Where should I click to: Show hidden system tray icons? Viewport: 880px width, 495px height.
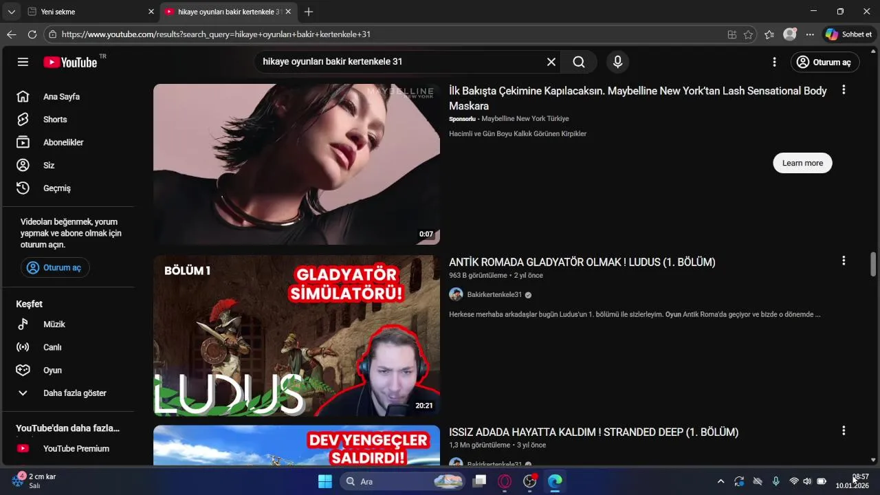(720, 481)
